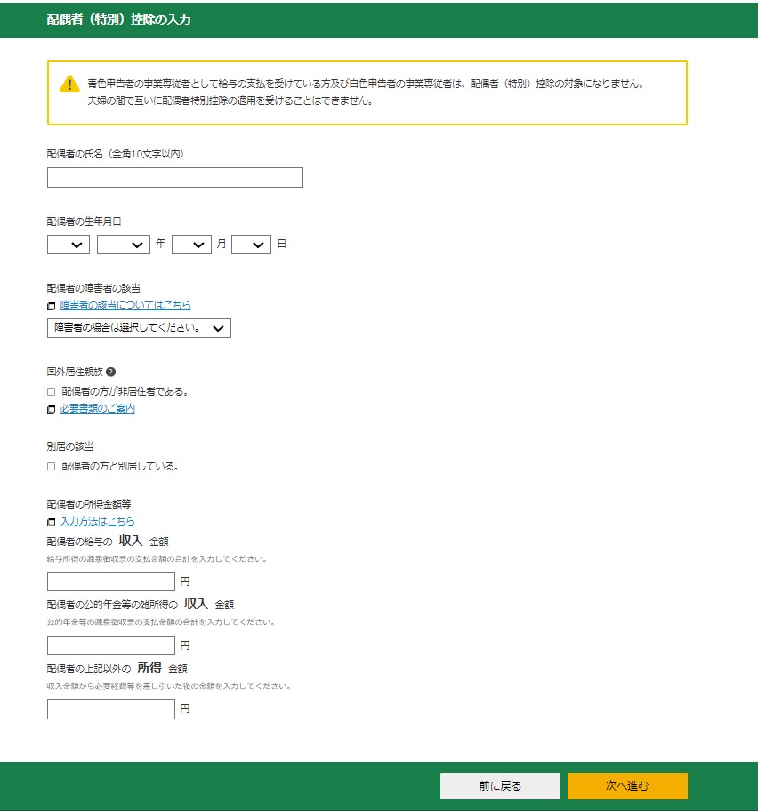Image resolution: width=758 pixels, height=811 pixels.
Task: Click the 配偶者の給与の収入金額 input field
Action: [111, 582]
